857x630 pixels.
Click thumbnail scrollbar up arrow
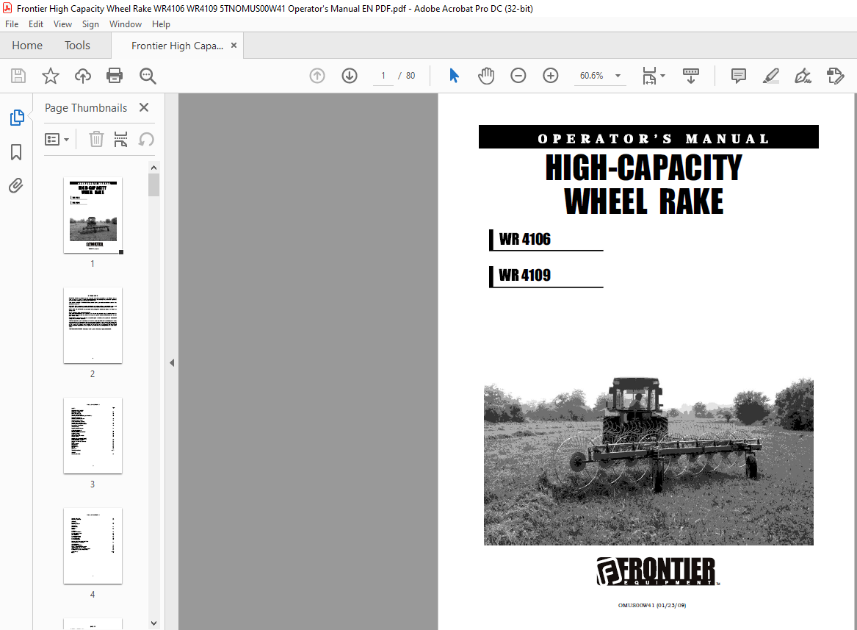point(153,168)
